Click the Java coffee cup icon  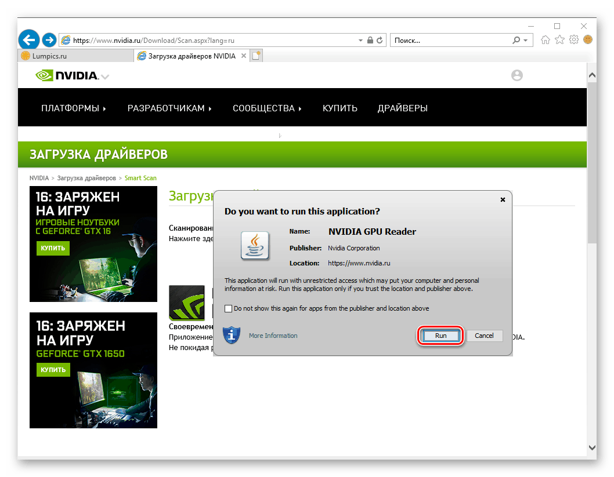pyautogui.click(x=255, y=246)
